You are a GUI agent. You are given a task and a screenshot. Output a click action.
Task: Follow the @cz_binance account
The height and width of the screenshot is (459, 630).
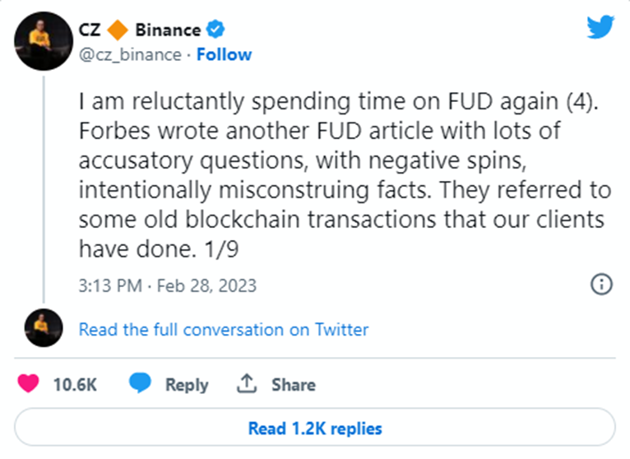click(x=225, y=54)
